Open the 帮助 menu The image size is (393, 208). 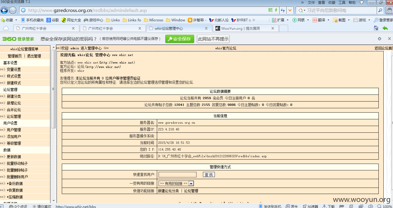352,2
